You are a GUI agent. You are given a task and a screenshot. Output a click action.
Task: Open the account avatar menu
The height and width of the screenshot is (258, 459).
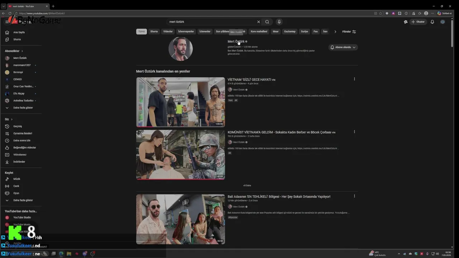pyautogui.click(x=443, y=22)
